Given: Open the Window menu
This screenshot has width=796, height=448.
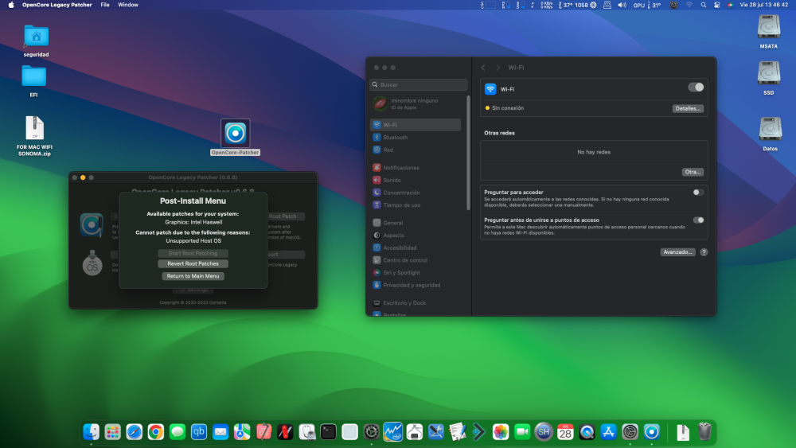Looking at the screenshot, I should pyautogui.click(x=128, y=5).
